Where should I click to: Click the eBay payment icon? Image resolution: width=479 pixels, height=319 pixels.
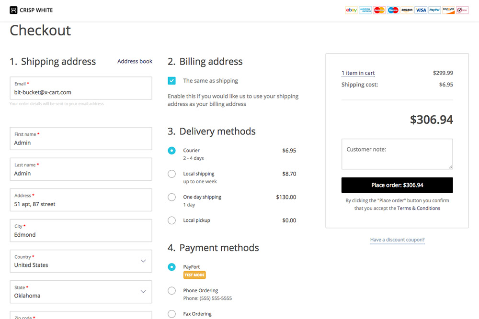pyautogui.click(x=351, y=10)
